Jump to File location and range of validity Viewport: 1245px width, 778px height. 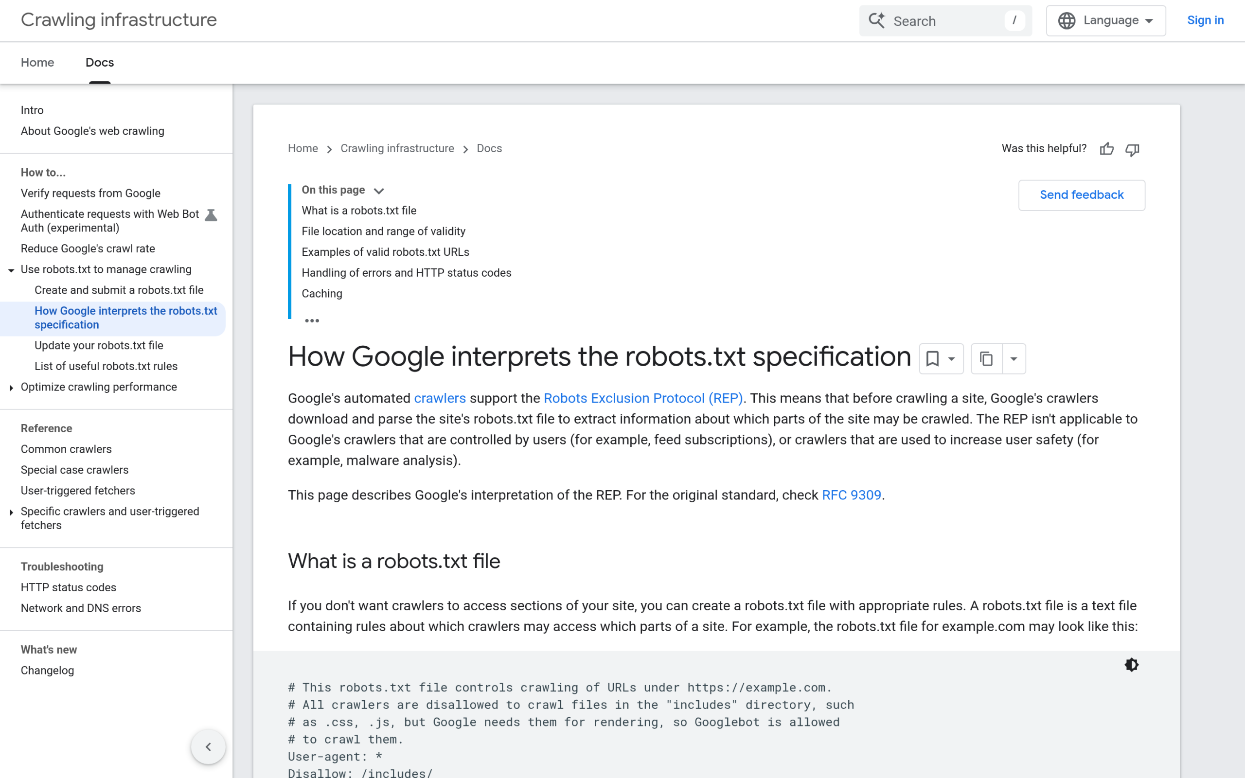[x=383, y=231]
